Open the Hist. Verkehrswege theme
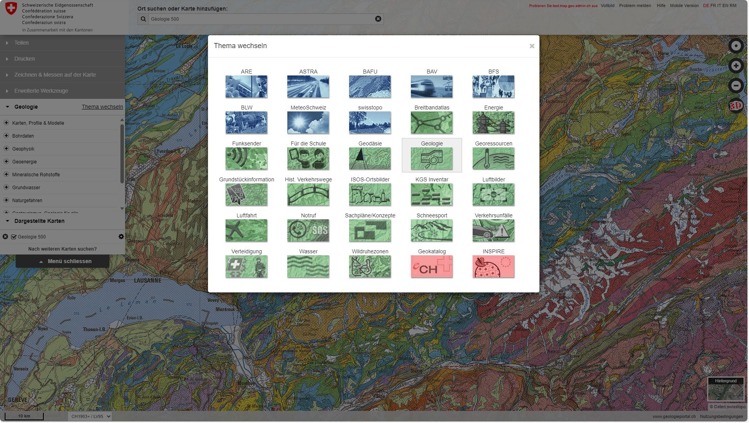 (308, 194)
